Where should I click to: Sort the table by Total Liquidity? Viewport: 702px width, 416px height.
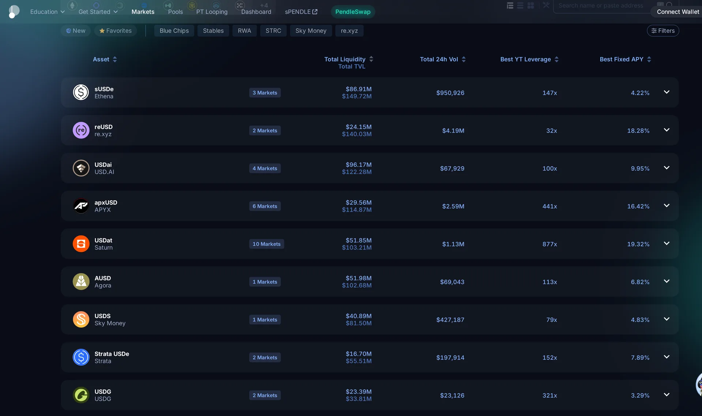click(349, 59)
